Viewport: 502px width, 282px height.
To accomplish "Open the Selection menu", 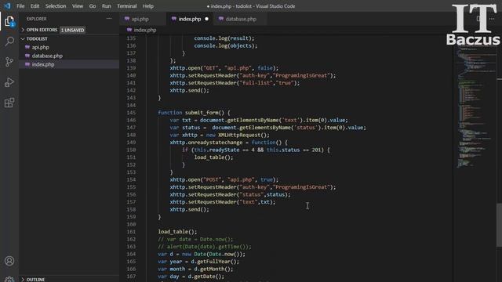I will 56,6.
